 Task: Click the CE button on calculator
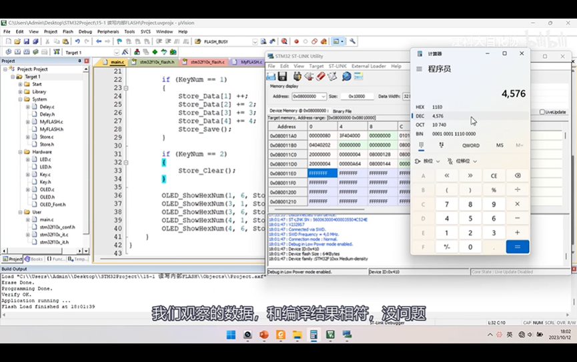coord(494,175)
